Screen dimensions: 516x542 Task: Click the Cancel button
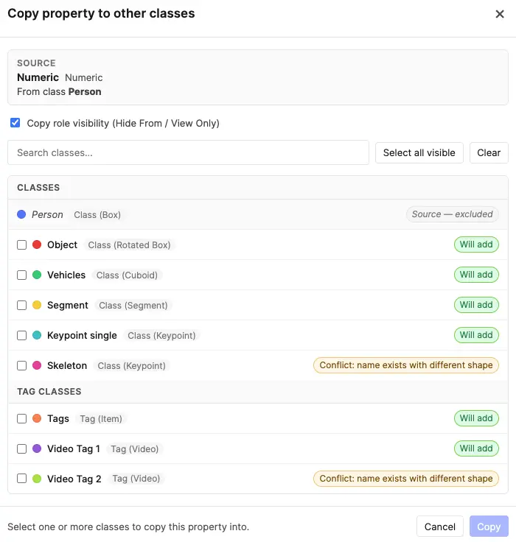pos(440,527)
